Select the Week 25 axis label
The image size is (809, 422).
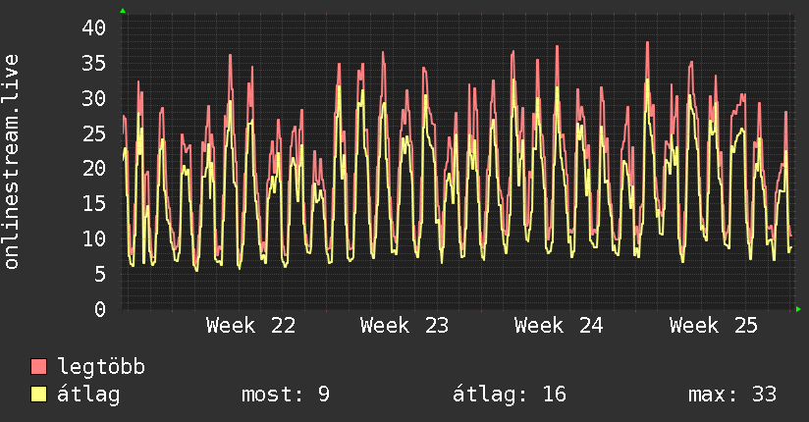click(714, 326)
